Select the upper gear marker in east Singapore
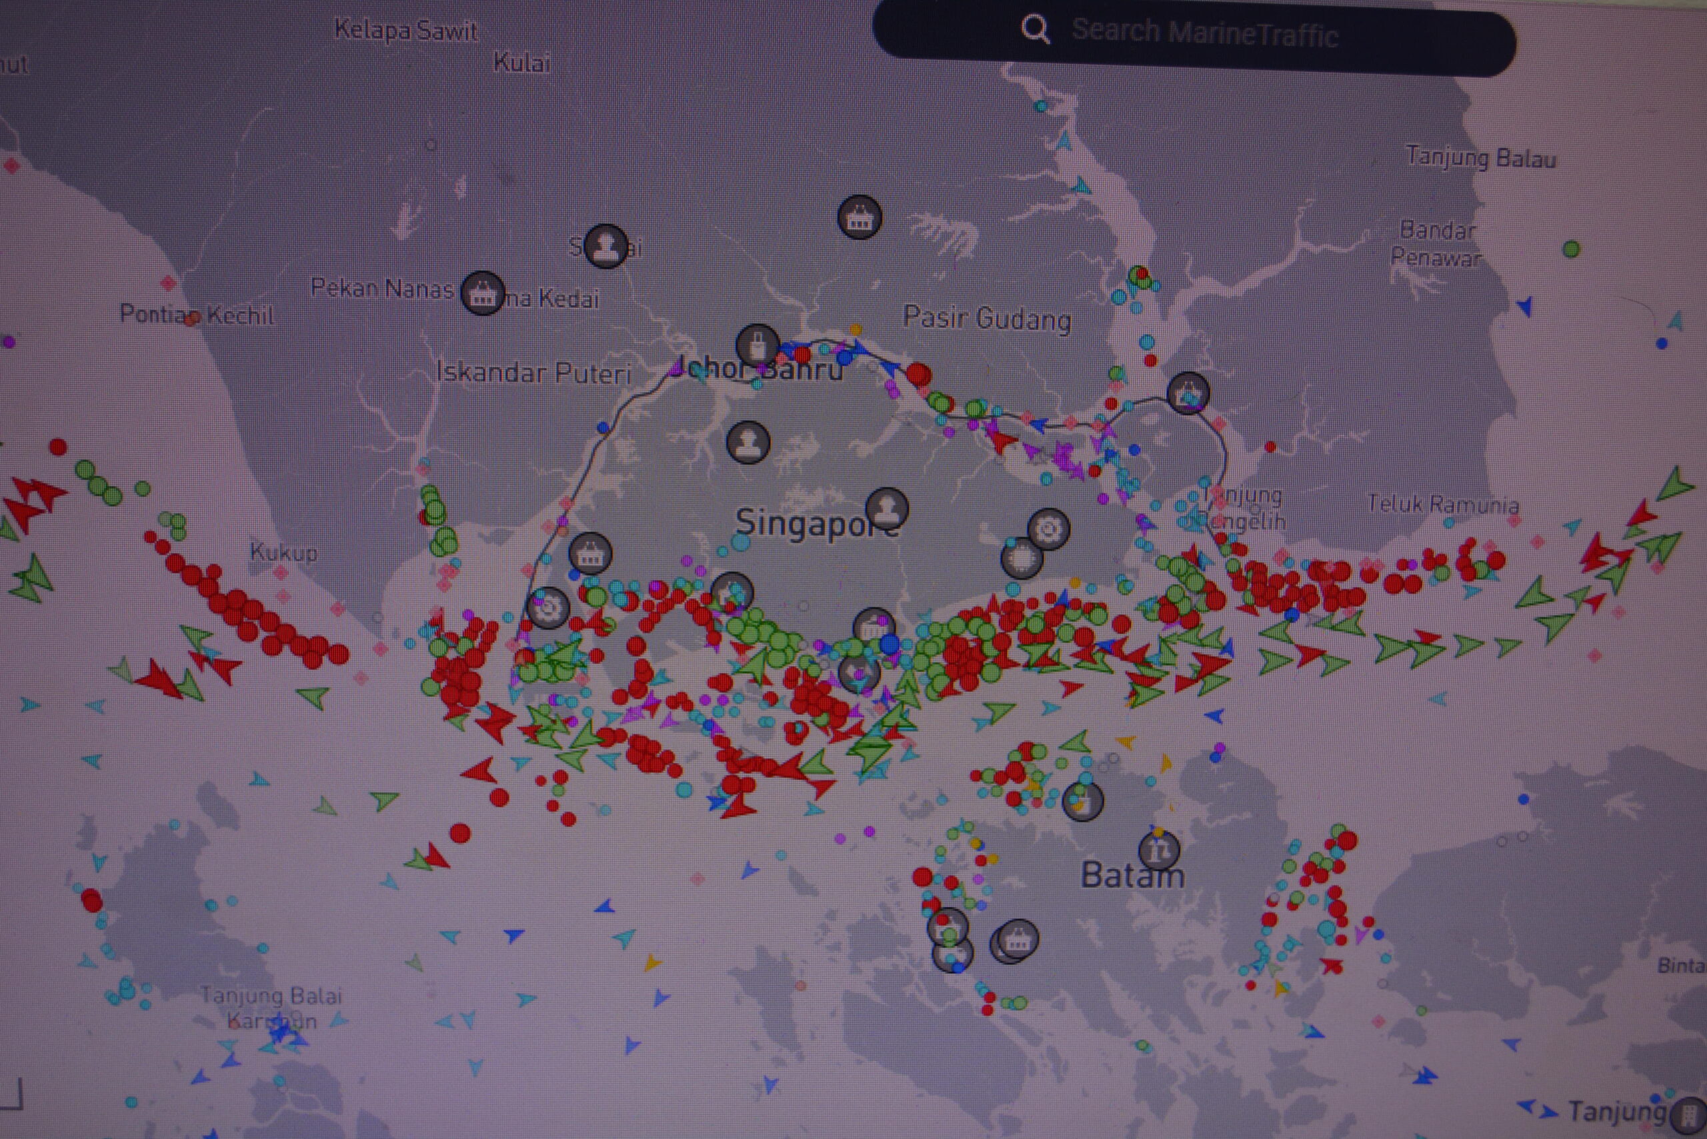 [x=1048, y=529]
